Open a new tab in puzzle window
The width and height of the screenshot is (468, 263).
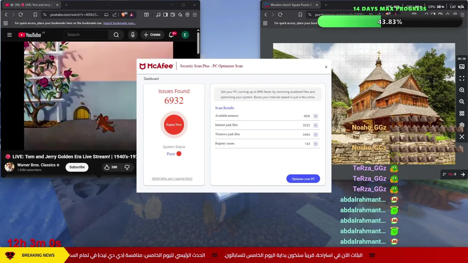[x=326, y=5]
